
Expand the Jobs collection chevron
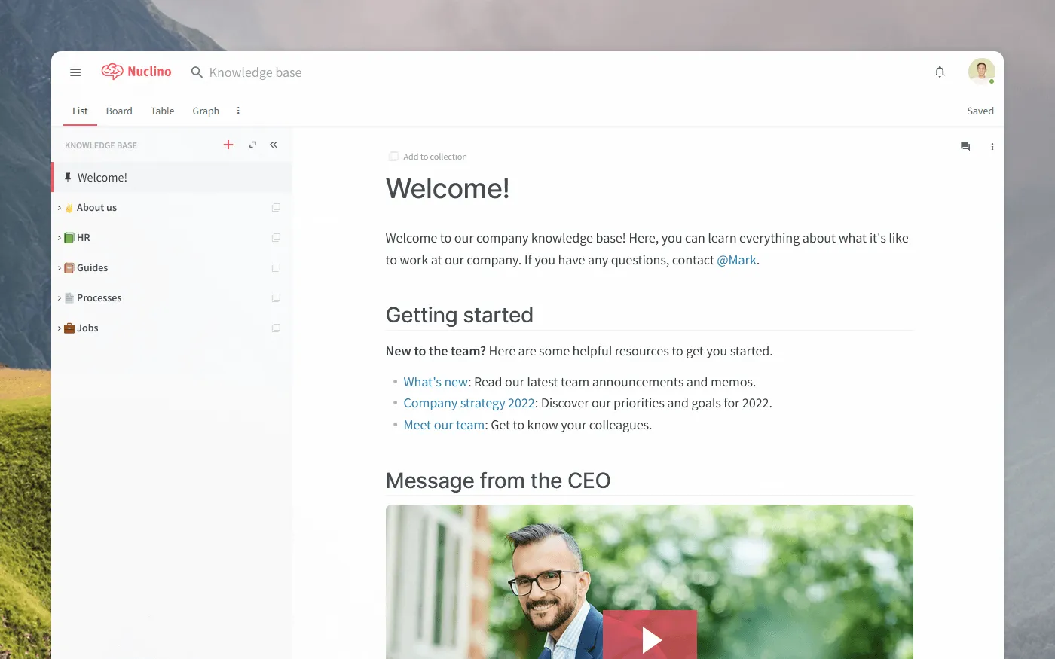60,328
